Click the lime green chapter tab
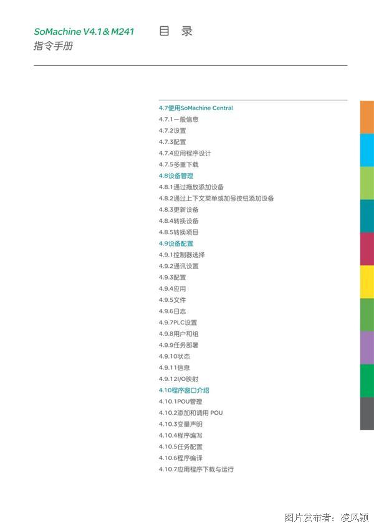The height and width of the screenshot is (528, 374). tap(367, 183)
